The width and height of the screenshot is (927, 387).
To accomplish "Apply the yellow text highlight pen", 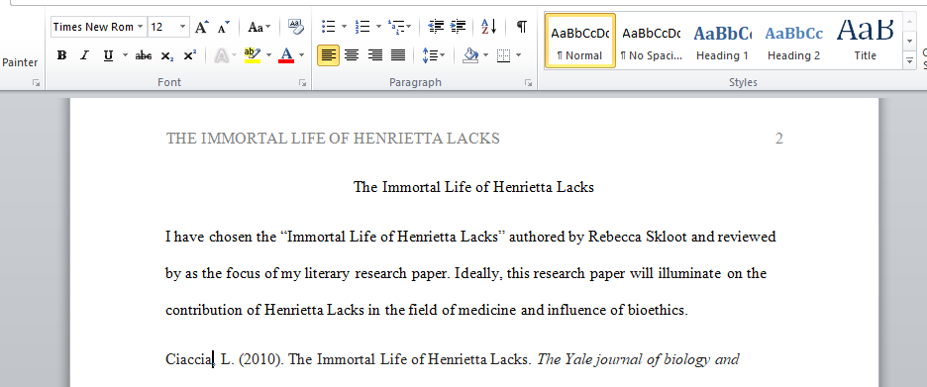I will pyautogui.click(x=253, y=55).
